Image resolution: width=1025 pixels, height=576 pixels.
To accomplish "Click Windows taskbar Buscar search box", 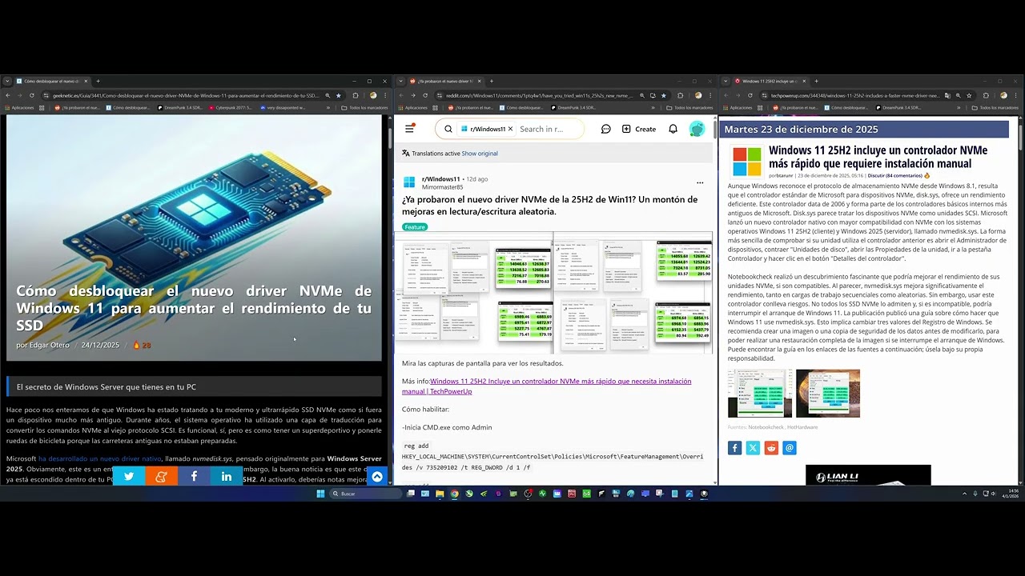I will (x=365, y=494).
